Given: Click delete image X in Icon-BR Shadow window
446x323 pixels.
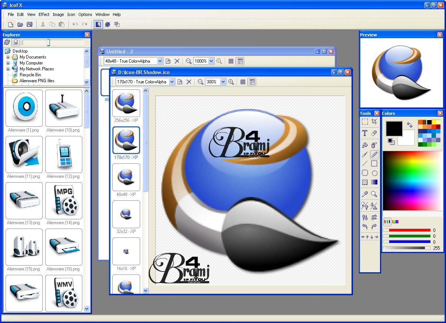Looking at the screenshot, I should (x=189, y=82).
